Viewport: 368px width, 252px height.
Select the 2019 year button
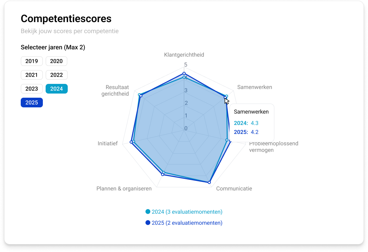coord(31,61)
